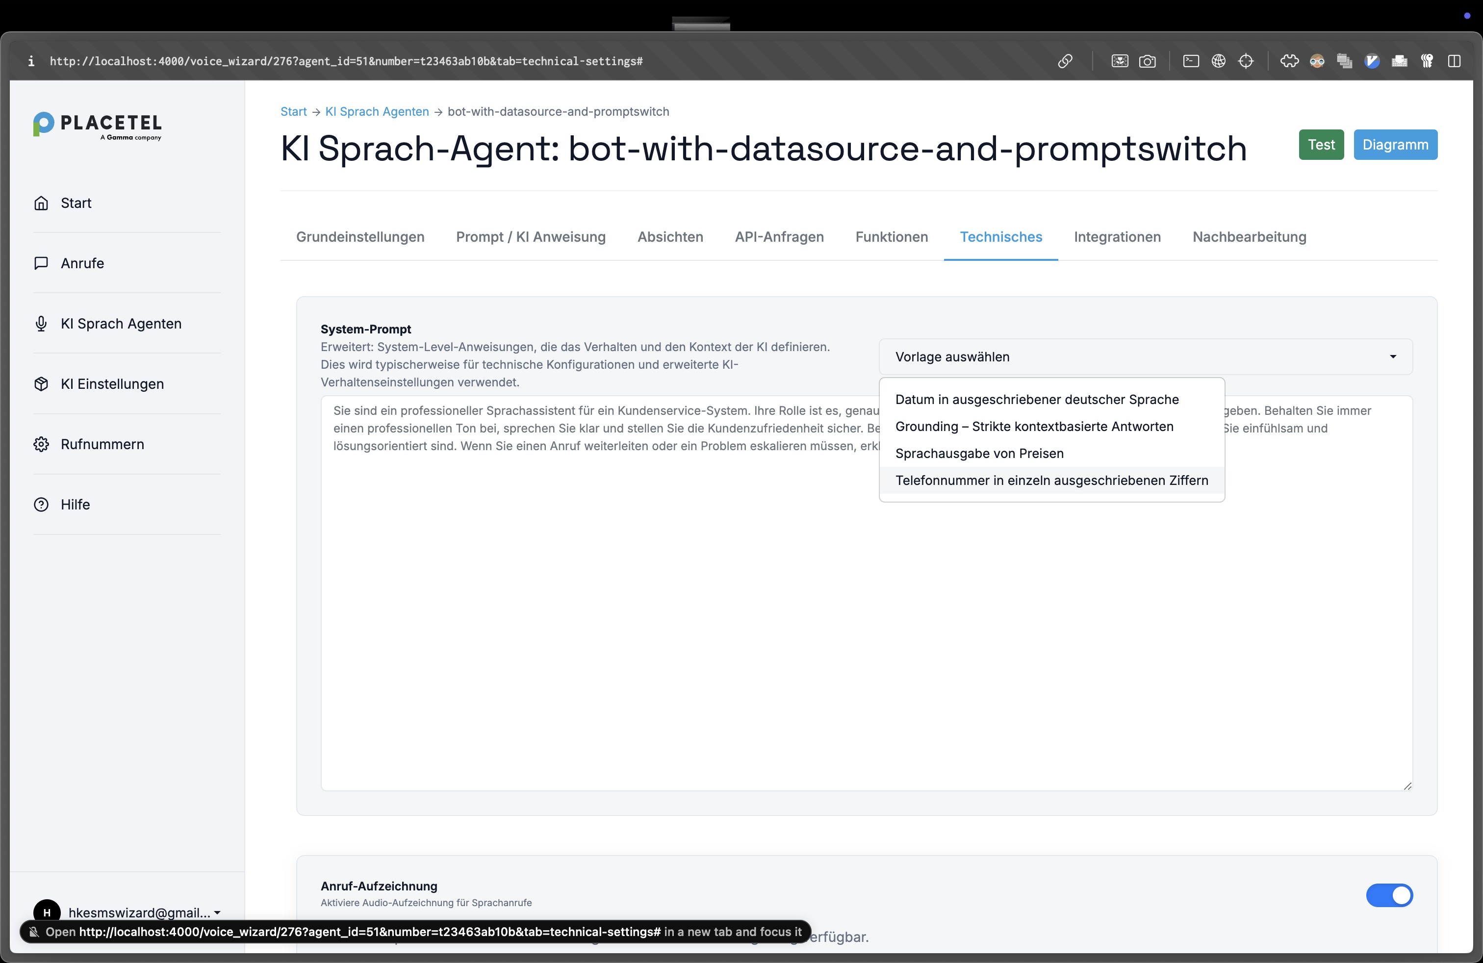
Task: Open the terminal console icon
Action: coord(1191,61)
